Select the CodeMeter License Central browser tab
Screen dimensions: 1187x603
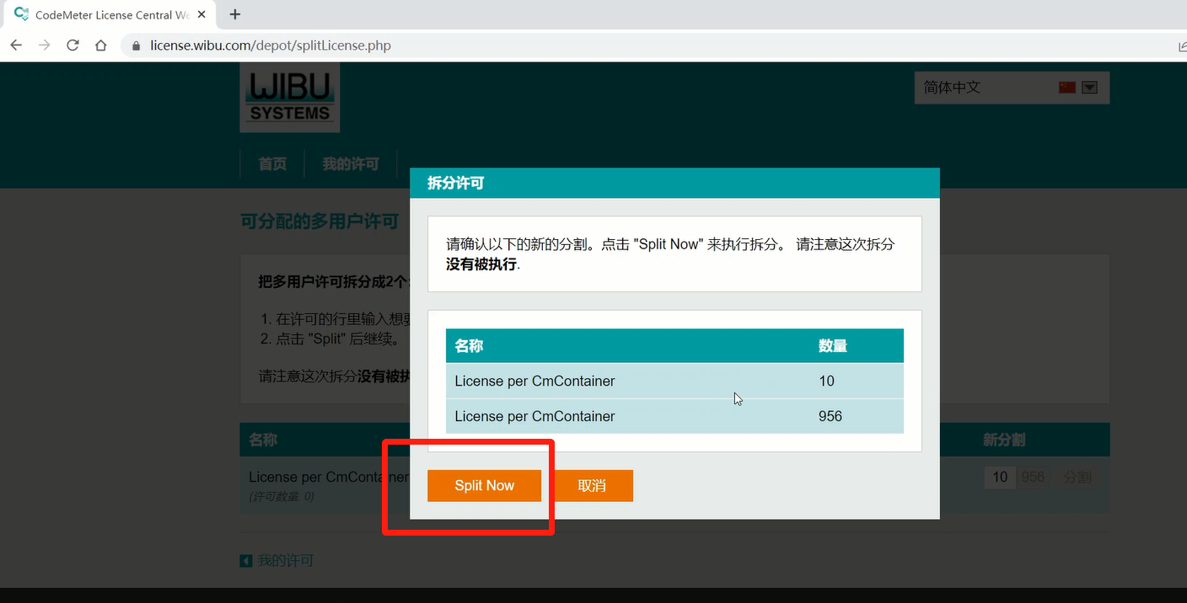pyautogui.click(x=110, y=14)
